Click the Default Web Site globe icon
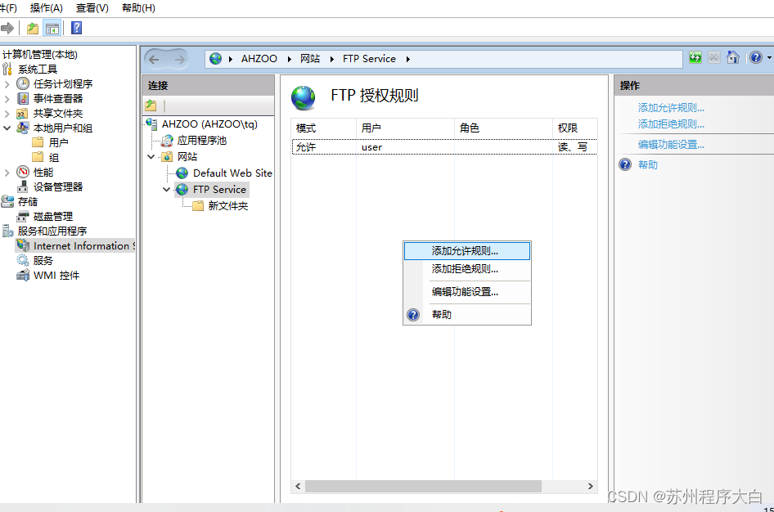The image size is (774, 512). (182, 173)
